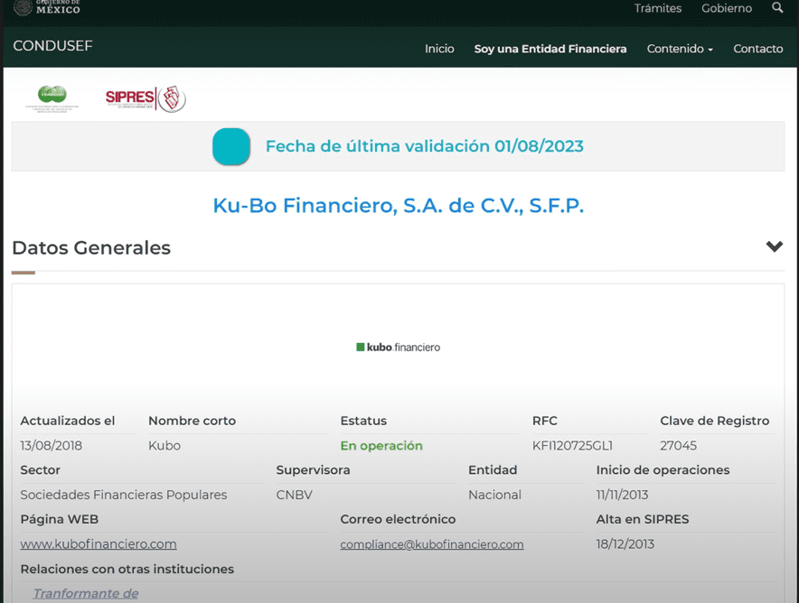799x603 pixels.
Task: Open the Tranformante de link
Action: tap(86, 593)
